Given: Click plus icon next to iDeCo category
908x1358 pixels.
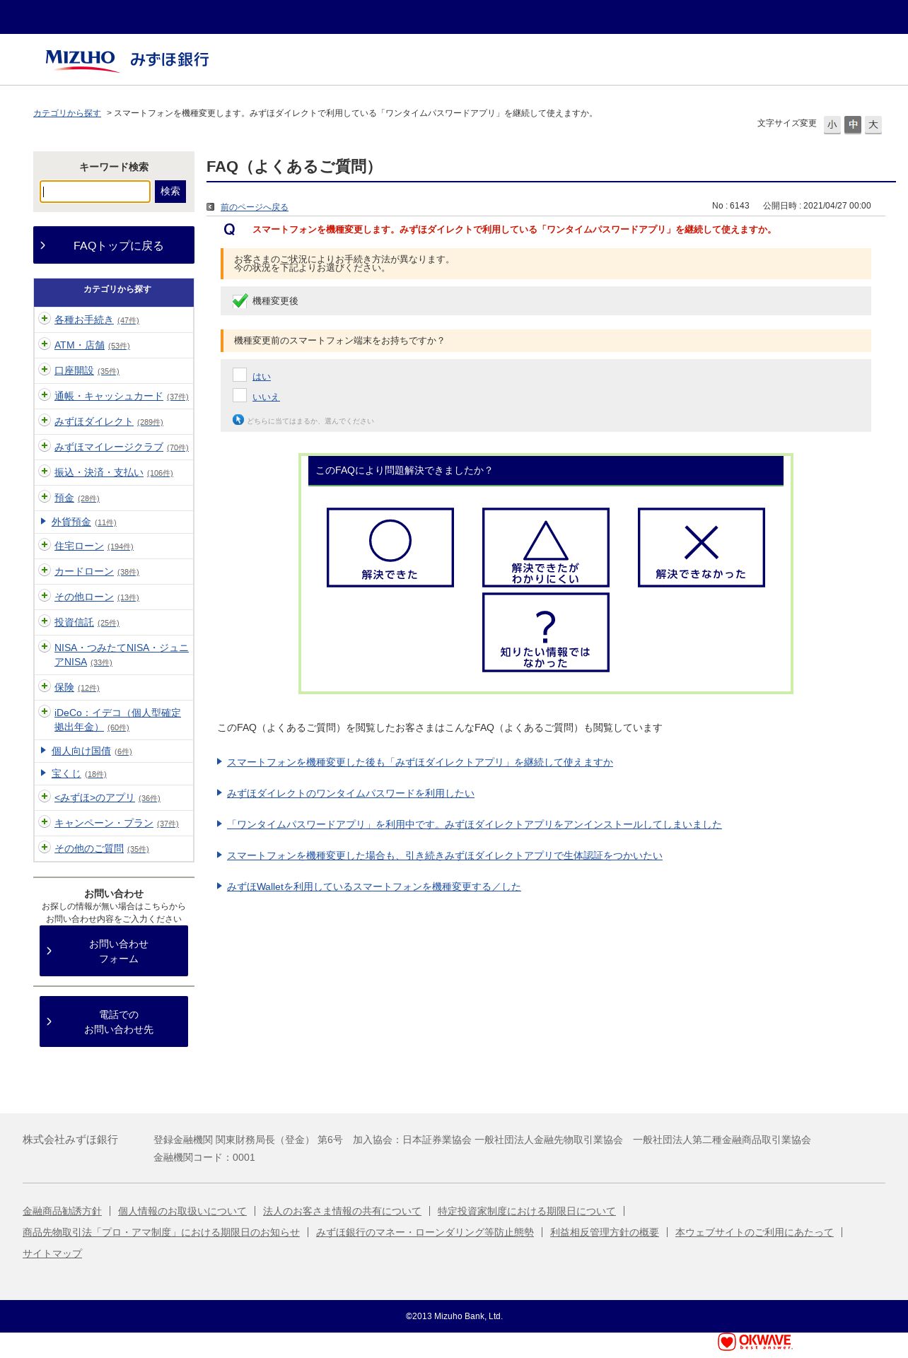Looking at the screenshot, I should (45, 712).
